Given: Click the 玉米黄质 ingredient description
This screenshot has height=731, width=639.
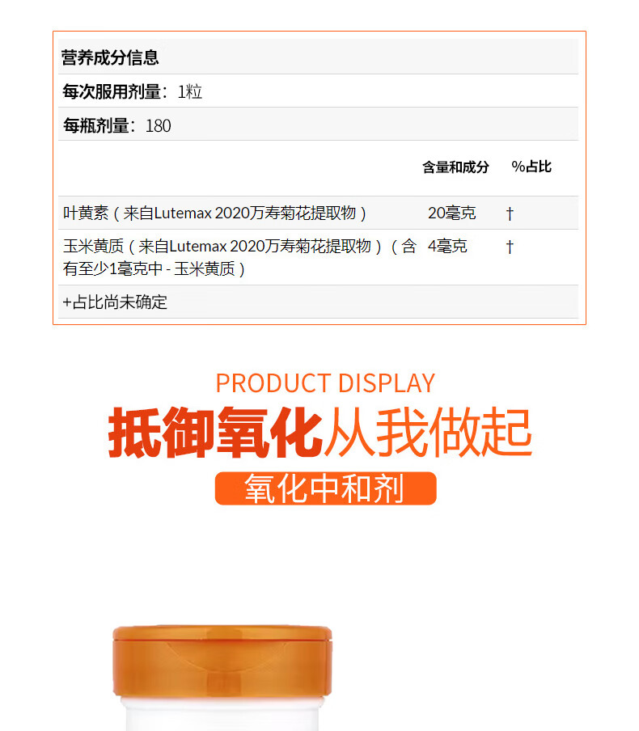Looking at the screenshot, I should tap(239, 257).
